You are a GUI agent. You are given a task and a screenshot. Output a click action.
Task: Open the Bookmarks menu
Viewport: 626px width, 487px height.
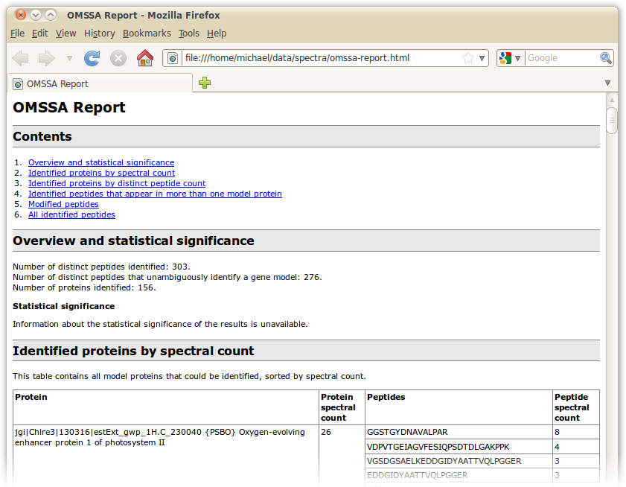click(147, 34)
